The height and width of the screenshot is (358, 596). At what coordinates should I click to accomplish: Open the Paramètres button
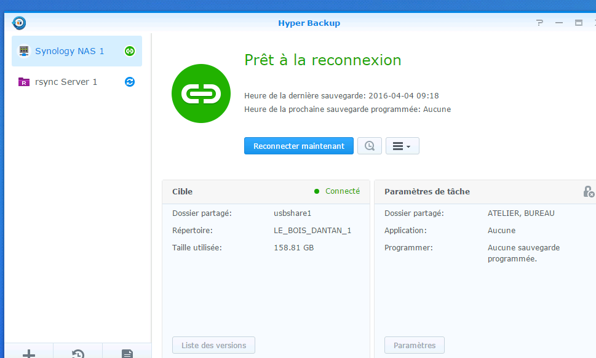tap(415, 345)
